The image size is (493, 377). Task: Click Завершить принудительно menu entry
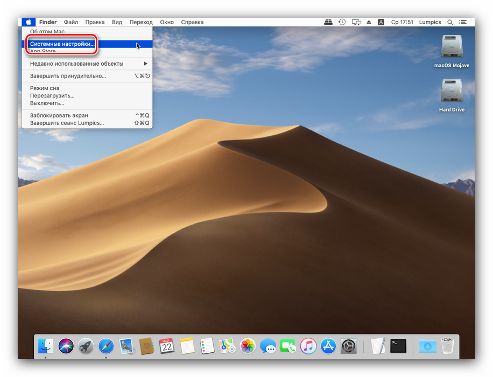(x=68, y=76)
